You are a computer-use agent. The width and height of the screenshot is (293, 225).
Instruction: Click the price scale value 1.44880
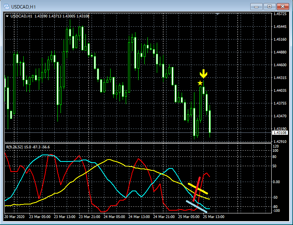point(280,52)
